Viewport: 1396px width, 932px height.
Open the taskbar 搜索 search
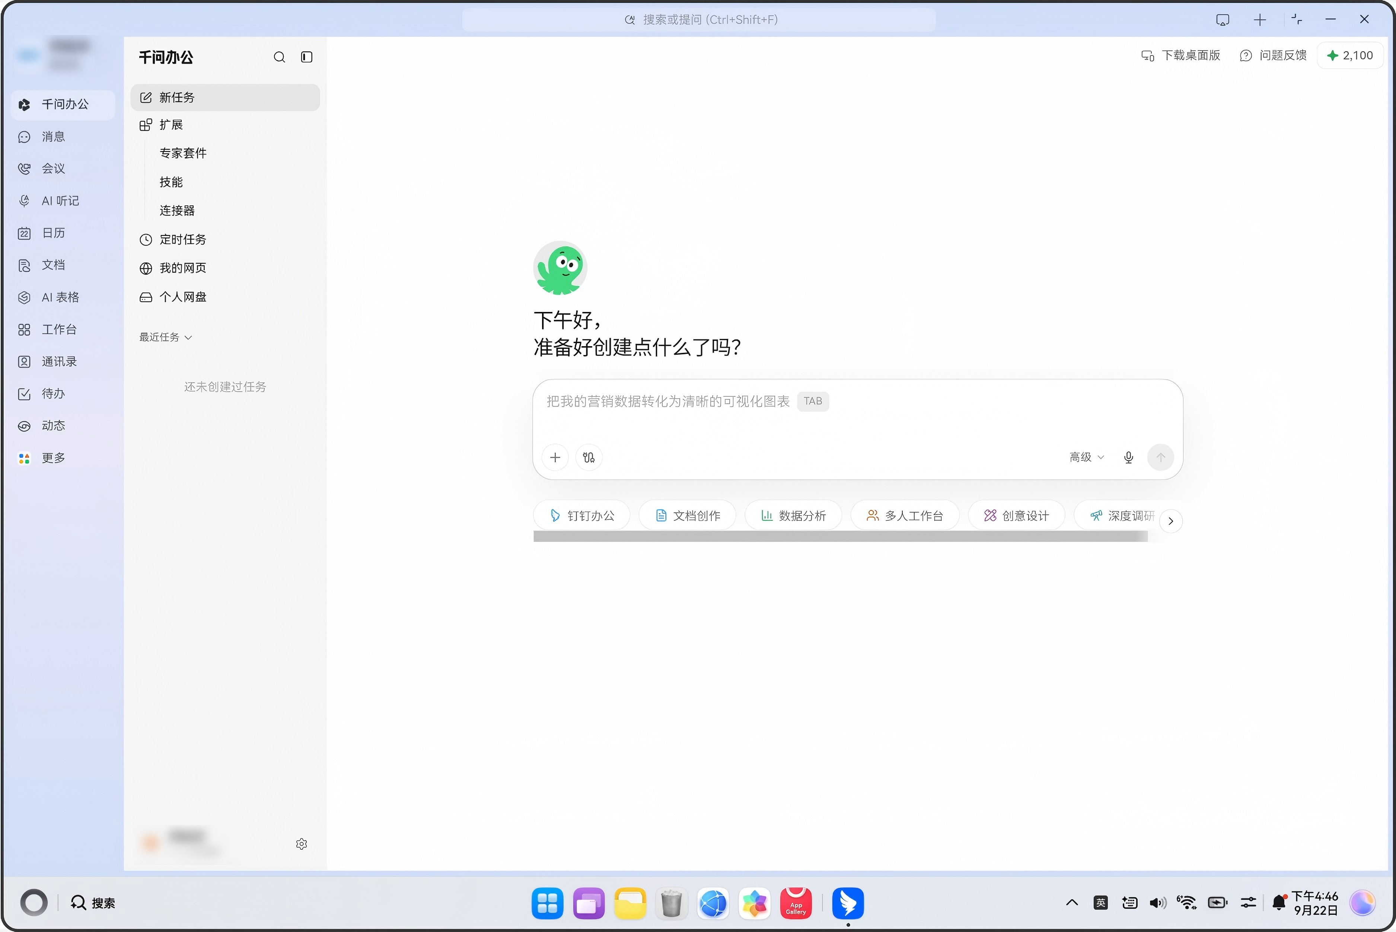coord(93,903)
